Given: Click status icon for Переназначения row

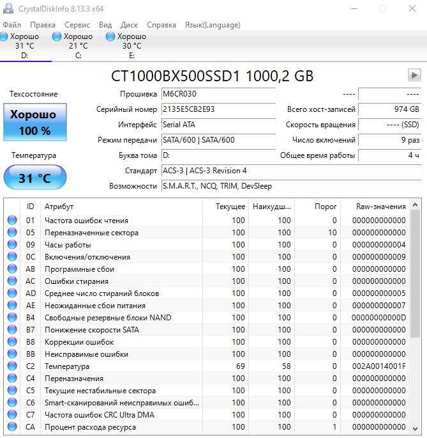Looking at the screenshot, I should [12, 379].
